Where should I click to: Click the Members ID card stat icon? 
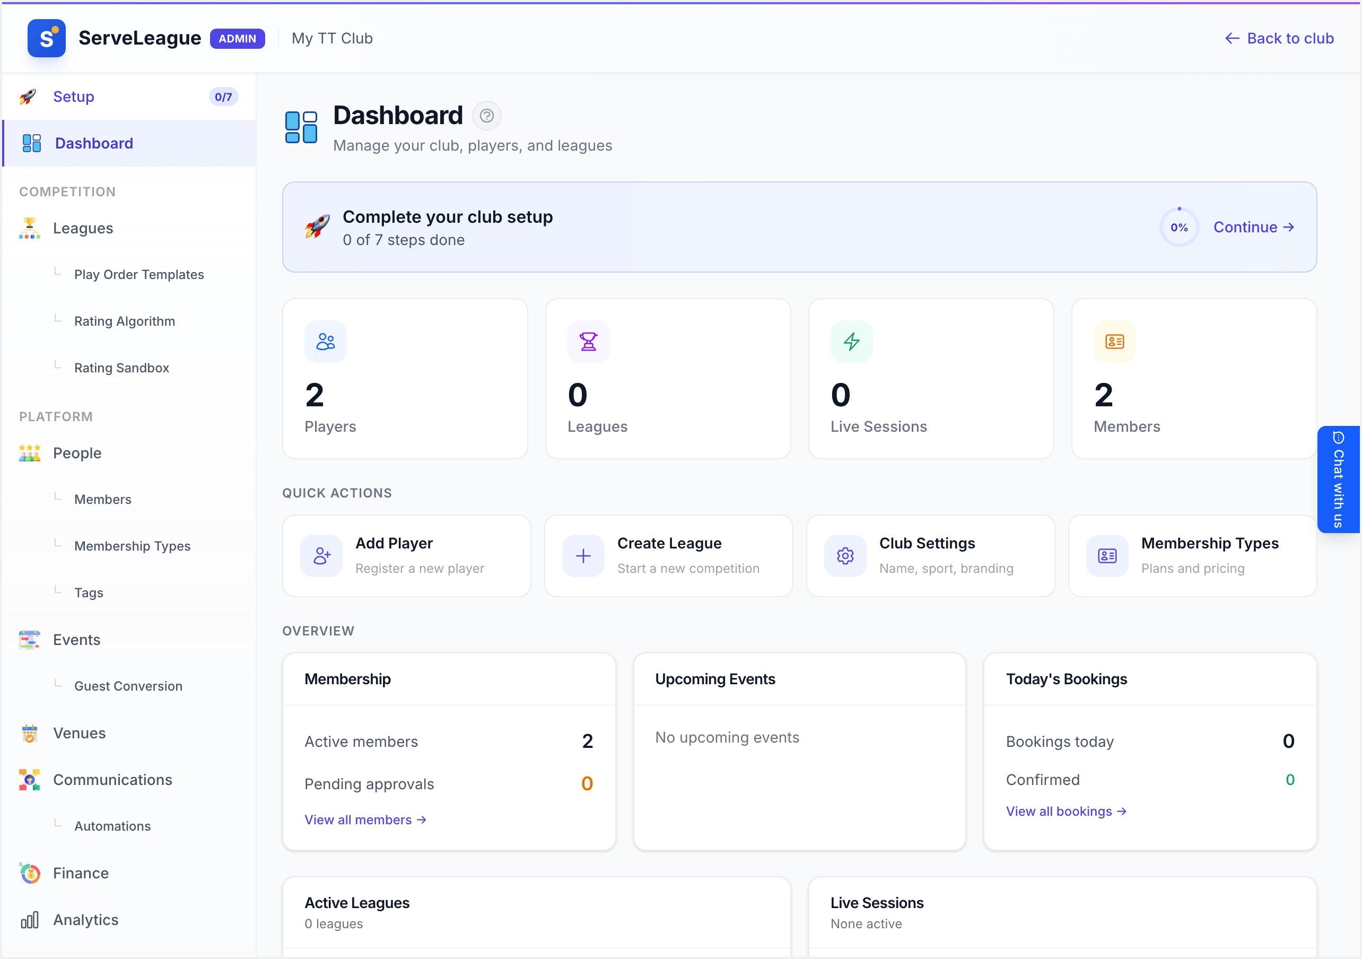click(1115, 341)
